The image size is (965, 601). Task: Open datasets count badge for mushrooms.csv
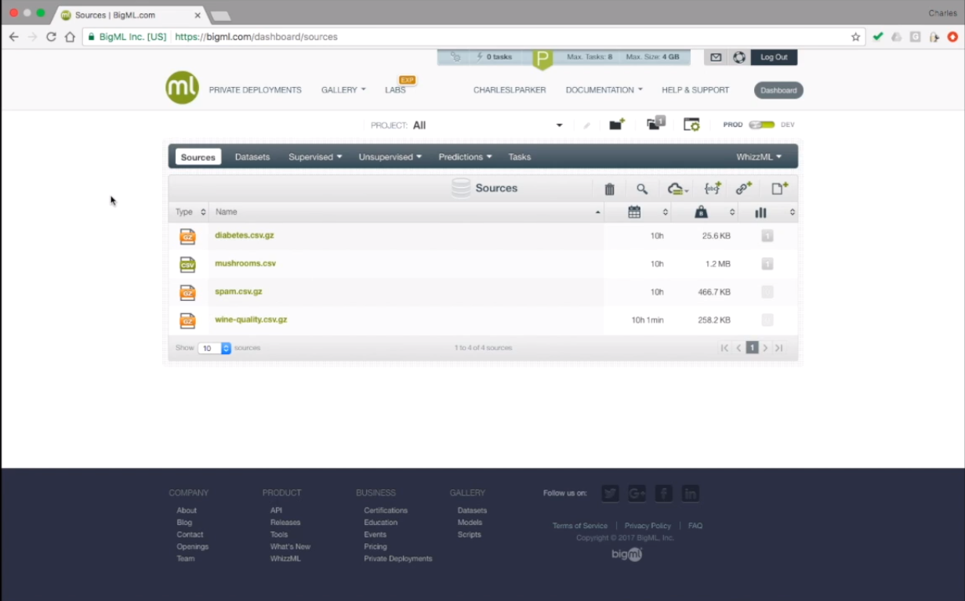click(x=767, y=264)
